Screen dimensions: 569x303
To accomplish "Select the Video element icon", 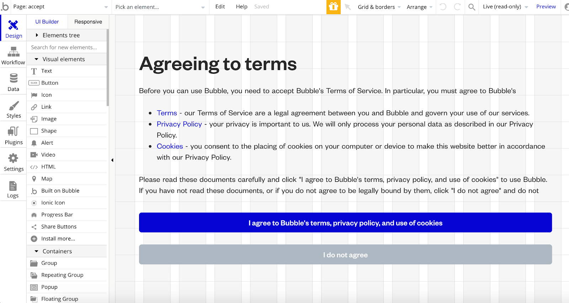I will (34, 155).
